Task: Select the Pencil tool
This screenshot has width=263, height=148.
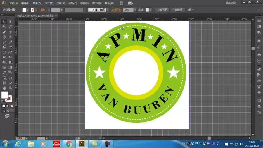Action: (x=11, y=42)
